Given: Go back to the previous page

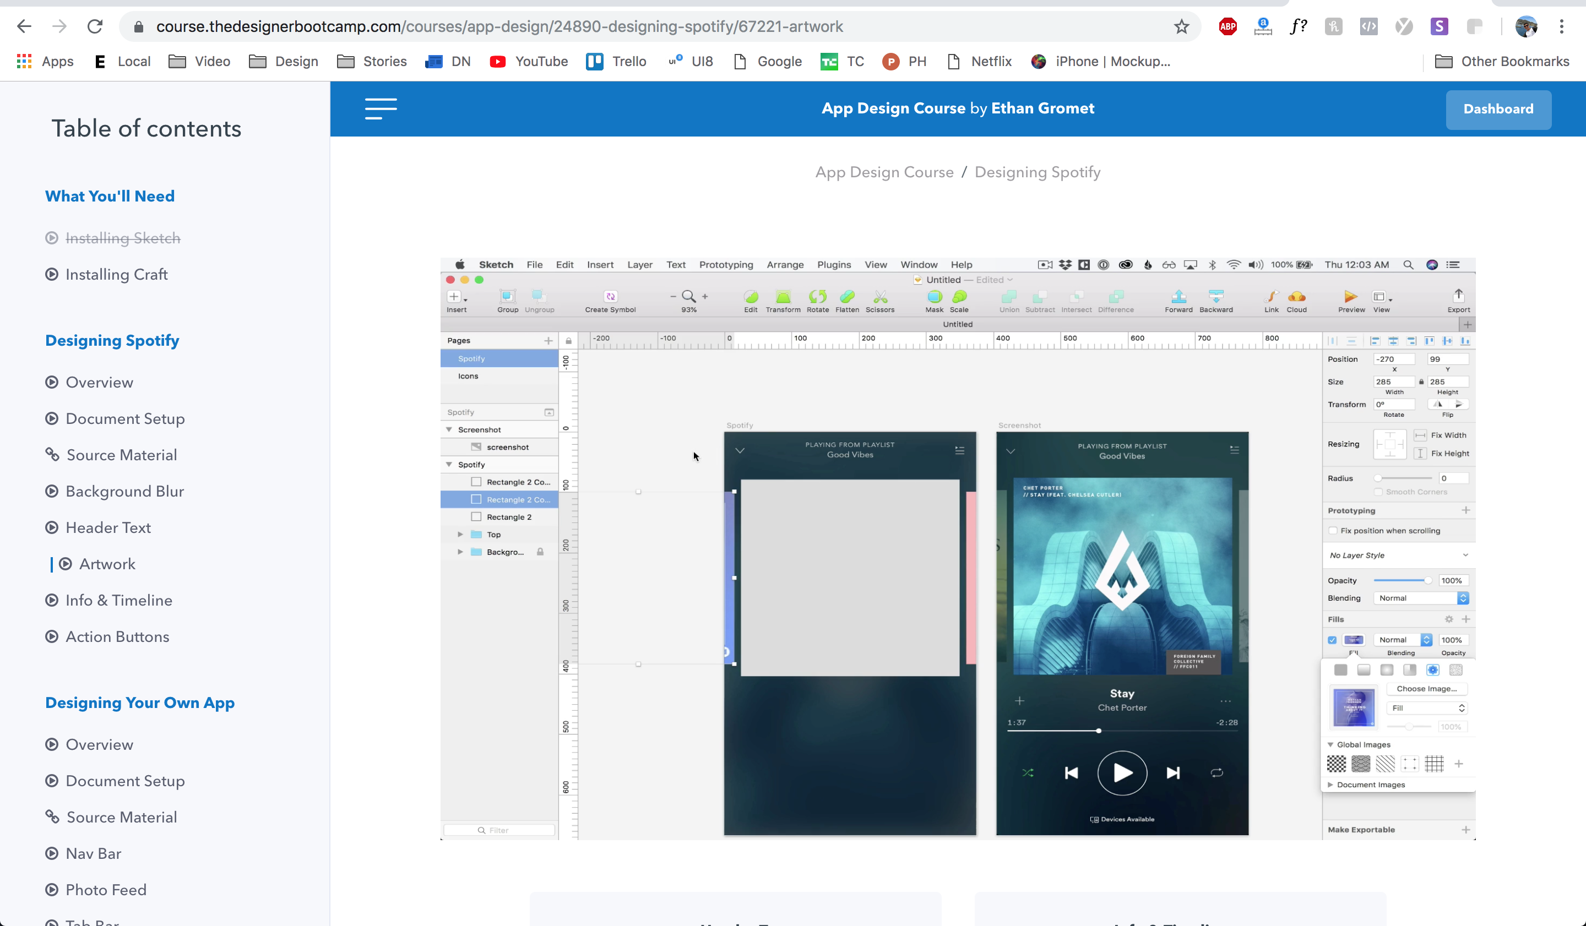Looking at the screenshot, I should tap(24, 26).
